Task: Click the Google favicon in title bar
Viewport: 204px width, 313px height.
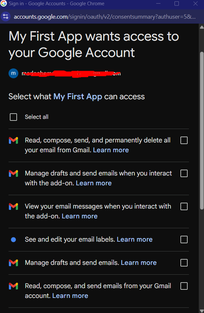Action: pos(4,4)
